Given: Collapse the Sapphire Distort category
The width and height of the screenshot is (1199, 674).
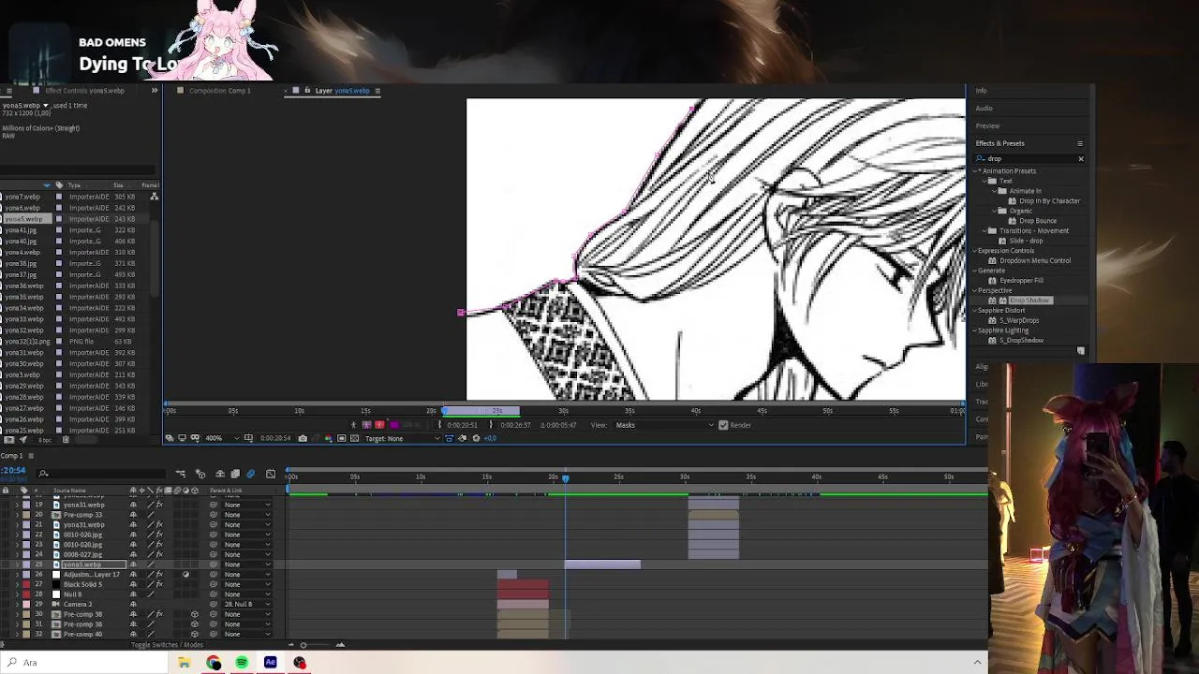Looking at the screenshot, I should click(x=975, y=310).
